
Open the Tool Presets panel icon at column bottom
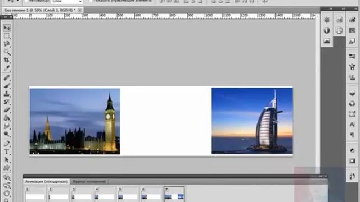[352, 176]
